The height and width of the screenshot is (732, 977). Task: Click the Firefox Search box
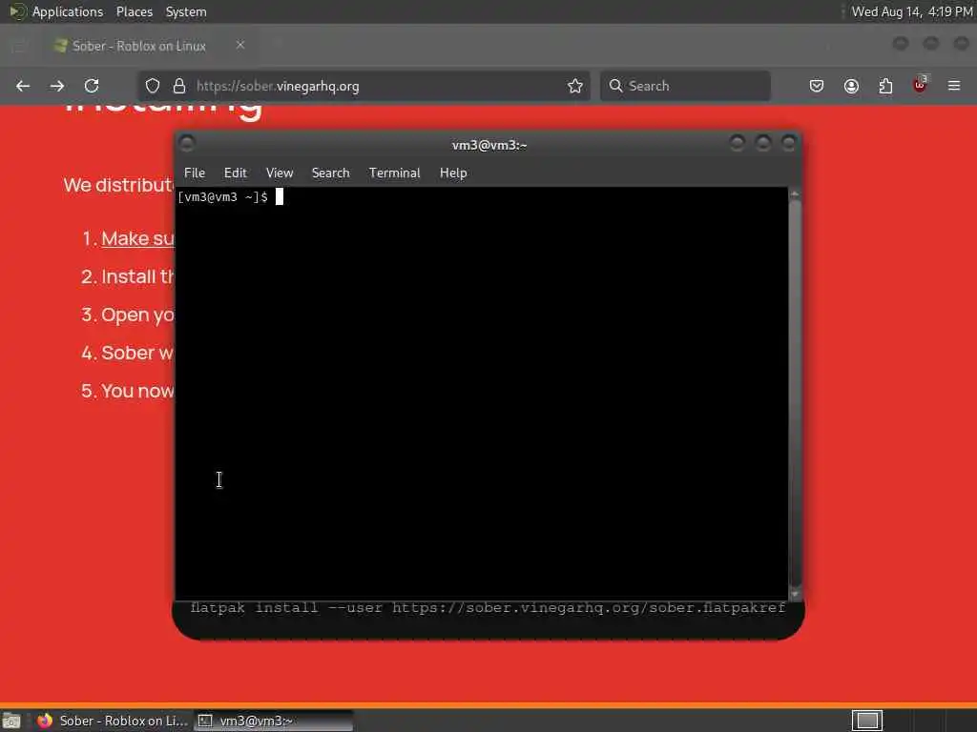(x=685, y=86)
